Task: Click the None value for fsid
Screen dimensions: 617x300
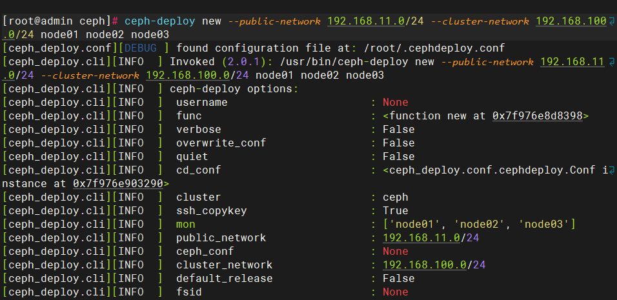Action: coord(396,292)
